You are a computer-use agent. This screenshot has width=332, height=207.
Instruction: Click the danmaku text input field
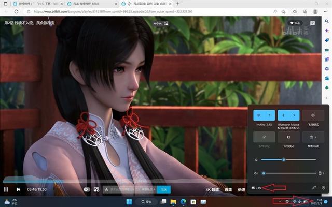pyautogui.click(x=130, y=189)
